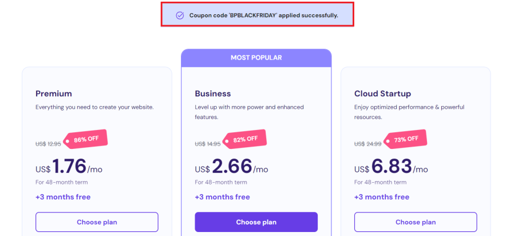Screen dimensions: 506x236
Task: Click the coupon success checkmark icon
Action: [180, 15]
